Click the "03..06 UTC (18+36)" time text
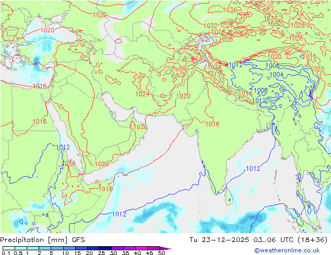 pyautogui.click(x=291, y=240)
